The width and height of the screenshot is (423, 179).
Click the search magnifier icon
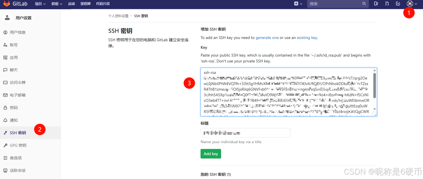coord(364,4)
